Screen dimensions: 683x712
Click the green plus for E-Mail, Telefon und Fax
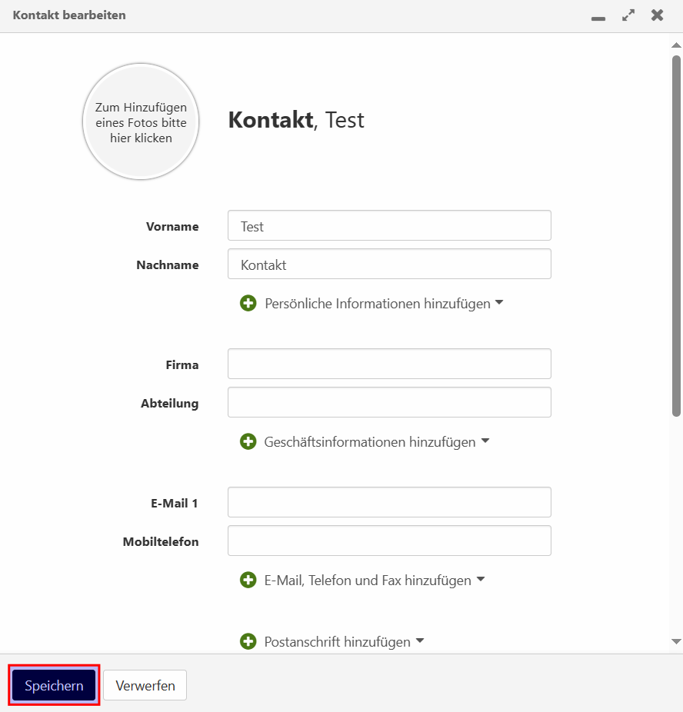coord(248,580)
